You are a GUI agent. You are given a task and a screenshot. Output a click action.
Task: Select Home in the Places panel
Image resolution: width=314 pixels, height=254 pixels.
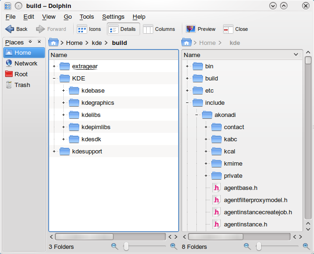pos(24,53)
